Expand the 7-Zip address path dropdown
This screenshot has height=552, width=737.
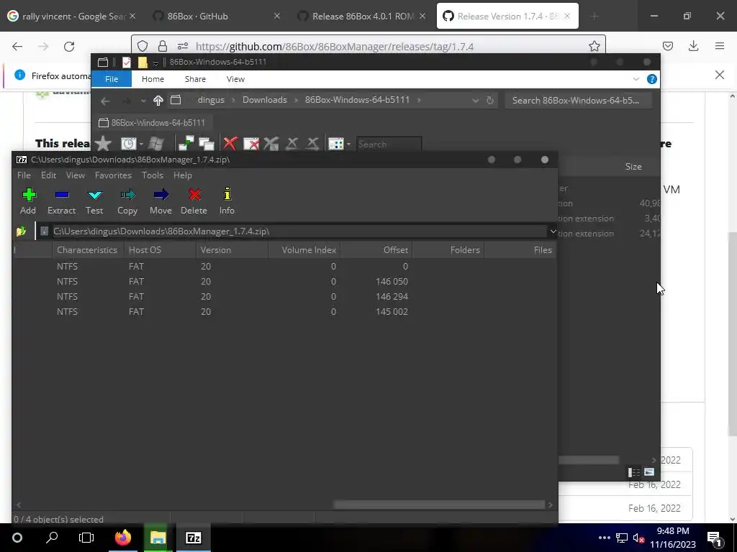tap(553, 231)
